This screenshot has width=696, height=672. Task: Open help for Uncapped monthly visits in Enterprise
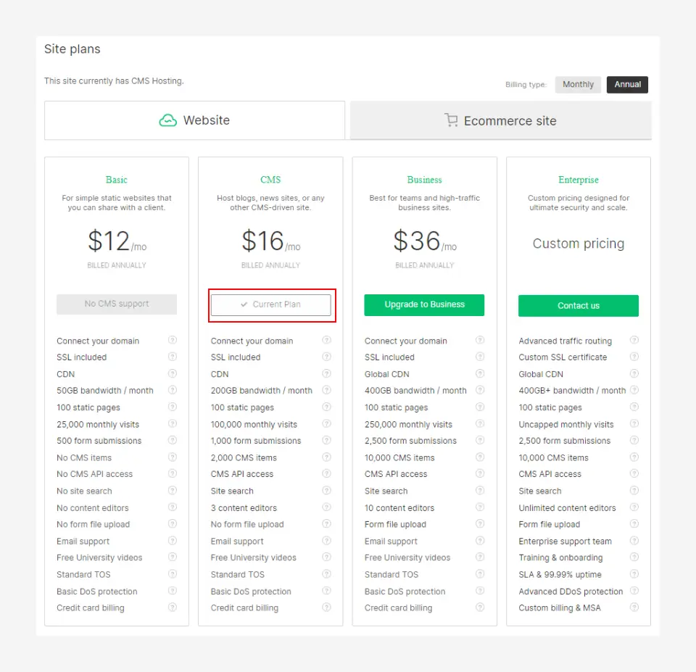[x=634, y=424]
